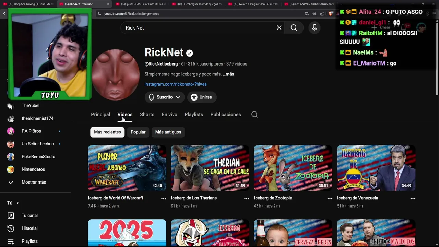This screenshot has height=247, width=439.
Task: Open options for Iceberg de World Of Warcraft
Action: [x=164, y=198]
